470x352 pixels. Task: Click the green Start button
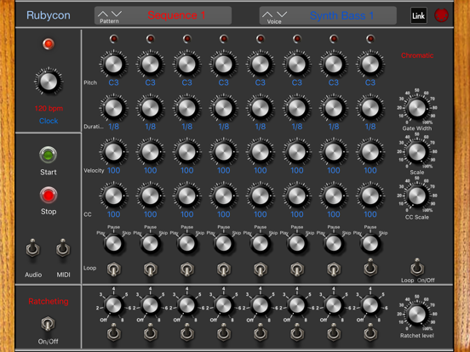pos(49,155)
